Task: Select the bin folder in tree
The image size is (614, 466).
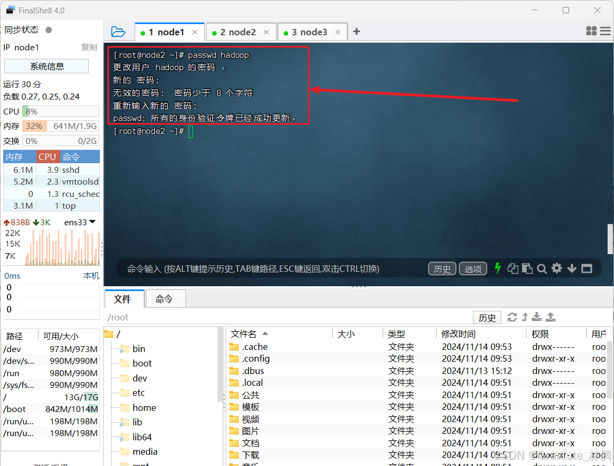Action: coord(133,349)
